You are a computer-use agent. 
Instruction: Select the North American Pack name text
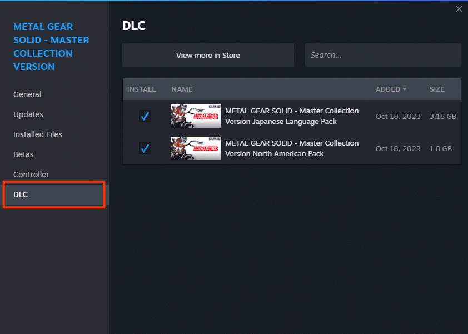pyautogui.click(x=292, y=148)
